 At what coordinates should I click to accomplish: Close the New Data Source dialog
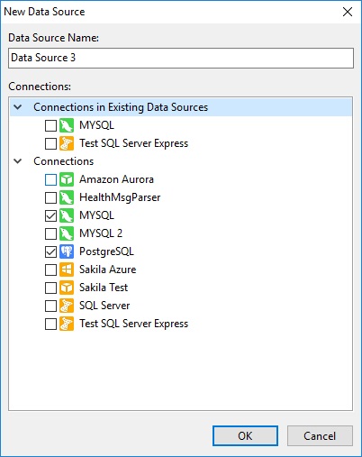(x=348, y=12)
